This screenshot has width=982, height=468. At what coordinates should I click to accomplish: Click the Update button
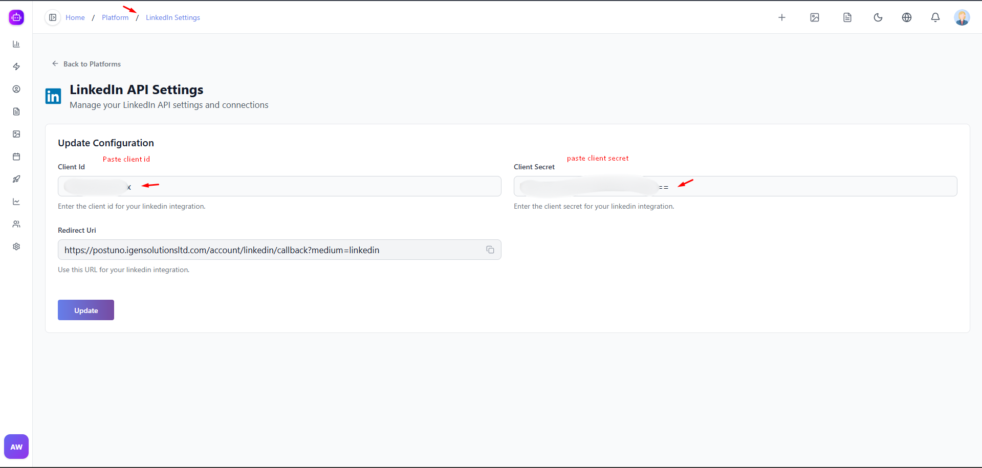tap(86, 310)
